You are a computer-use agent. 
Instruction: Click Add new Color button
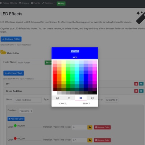[x=16, y=119]
